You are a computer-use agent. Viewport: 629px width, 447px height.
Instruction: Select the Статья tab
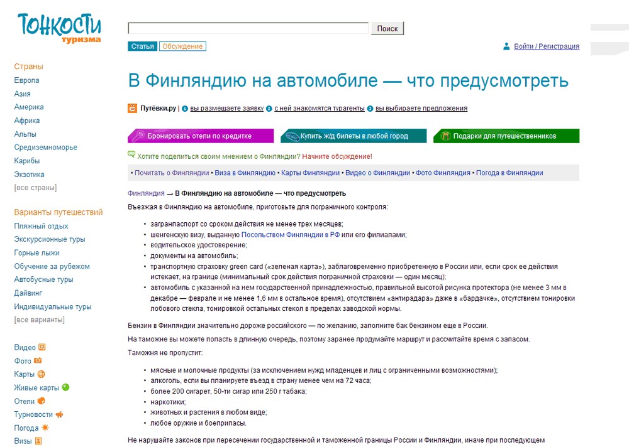[143, 46]
